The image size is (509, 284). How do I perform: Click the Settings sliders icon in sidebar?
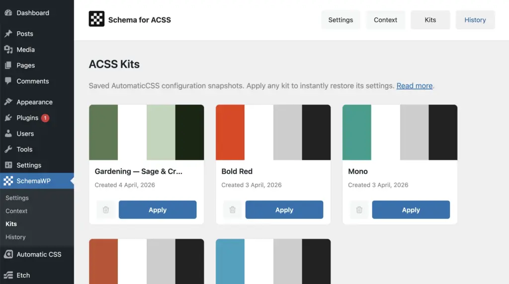[x=8, y=165]
